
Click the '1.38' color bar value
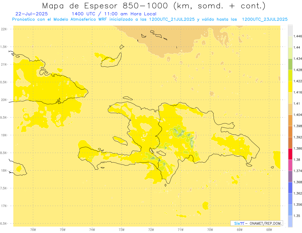(297, 160)
